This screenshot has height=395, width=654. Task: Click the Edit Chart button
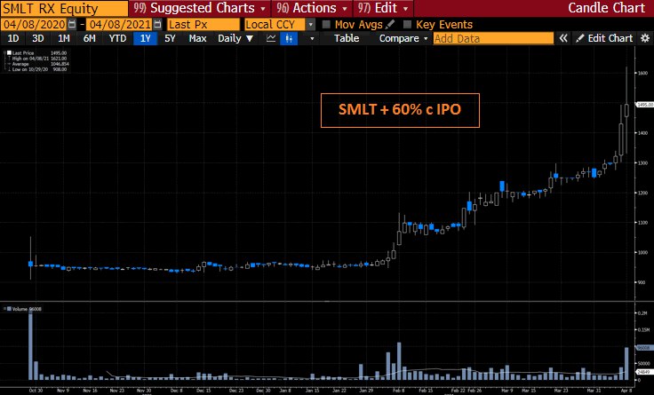click(604, 38)
